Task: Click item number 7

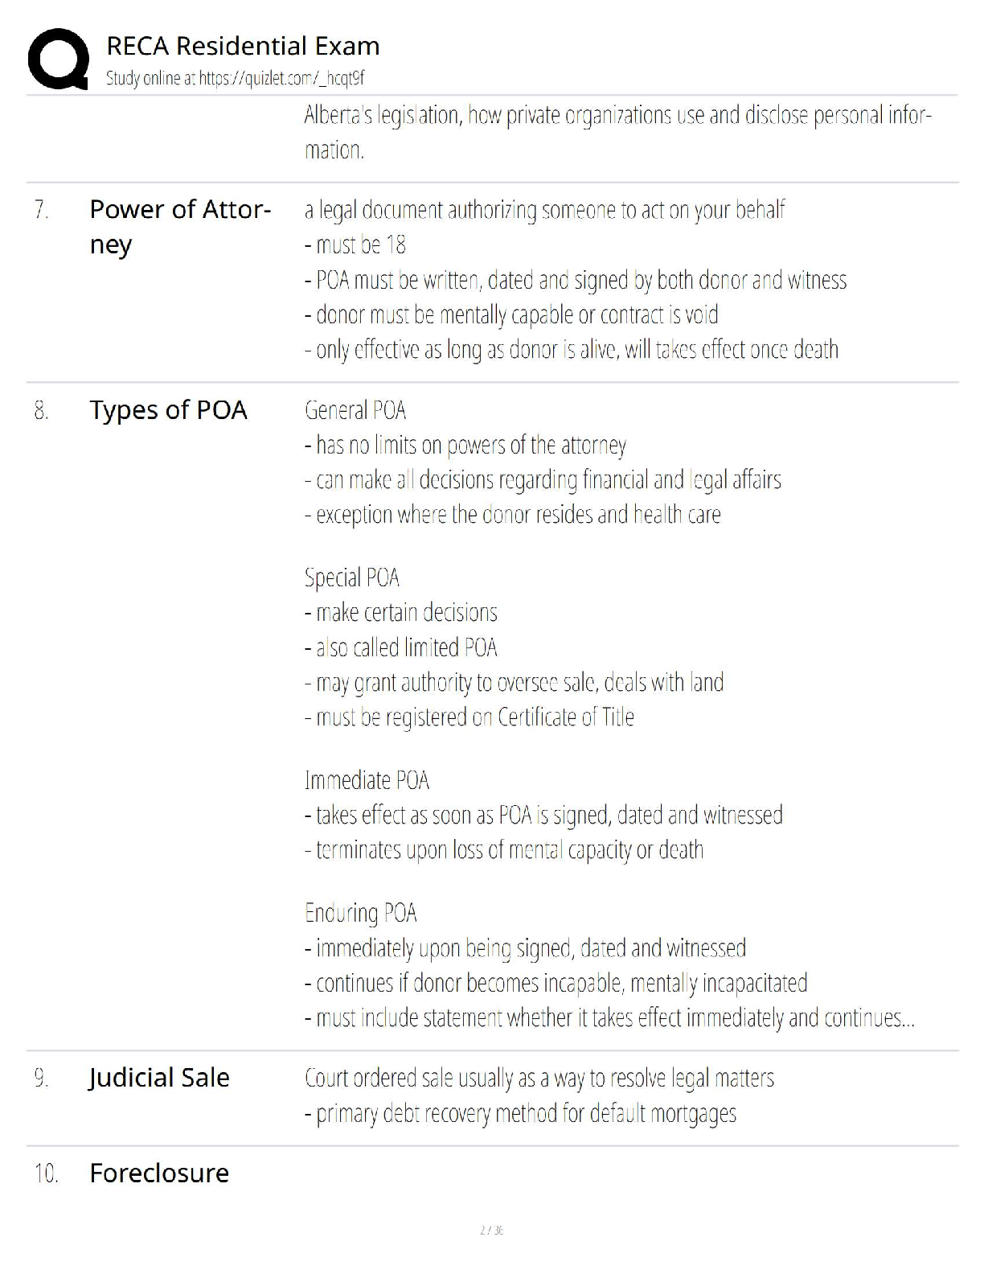Action: [x=42, y=210]
